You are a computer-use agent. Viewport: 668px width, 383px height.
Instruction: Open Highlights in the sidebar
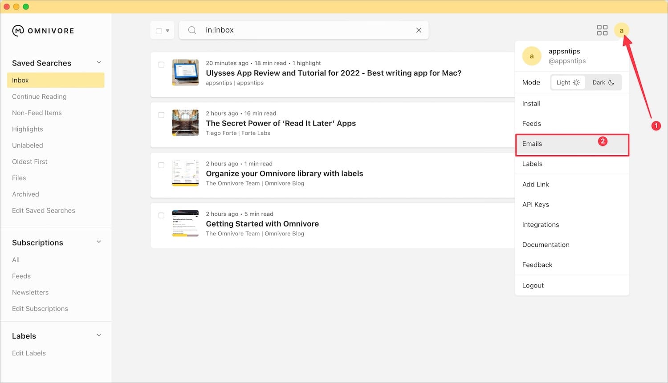pyautogui.click(x=28, y=129)
